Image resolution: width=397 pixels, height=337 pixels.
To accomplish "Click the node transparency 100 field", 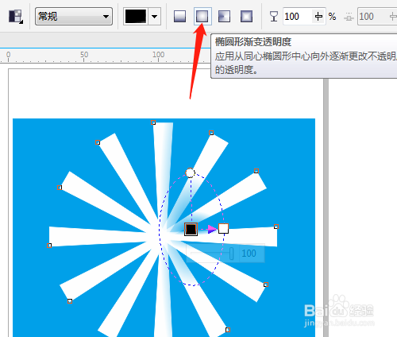I will pyautogui.click(x=298, y=17).
